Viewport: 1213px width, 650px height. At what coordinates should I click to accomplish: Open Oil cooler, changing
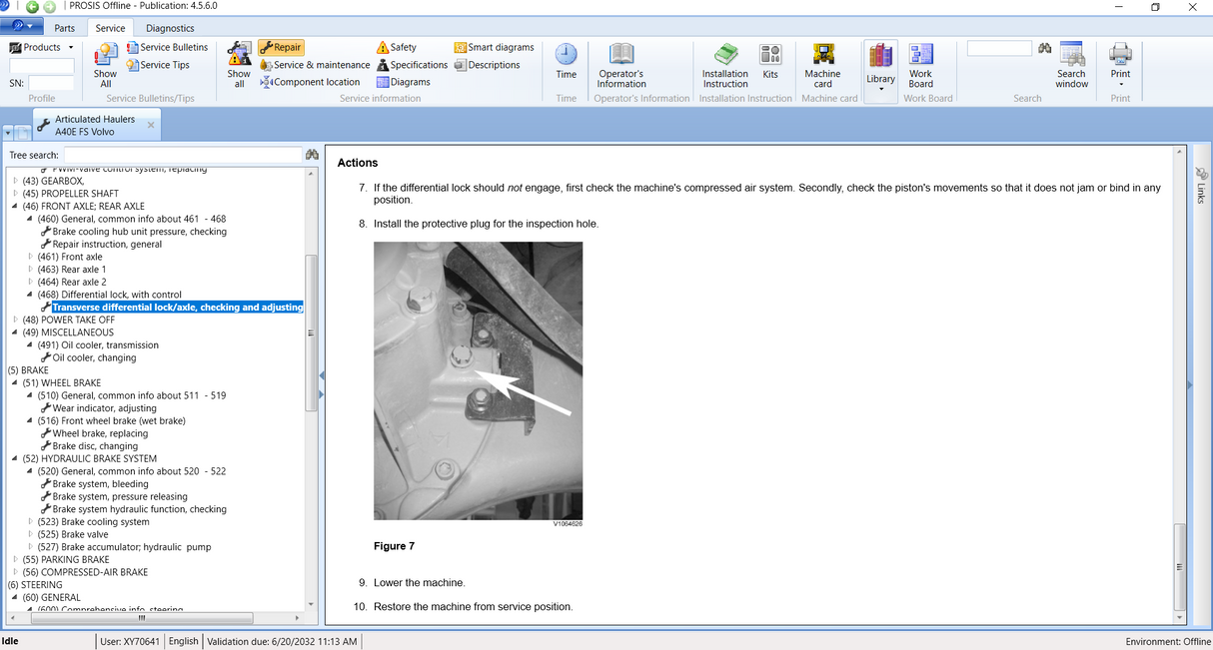click(x=94, y=357)
